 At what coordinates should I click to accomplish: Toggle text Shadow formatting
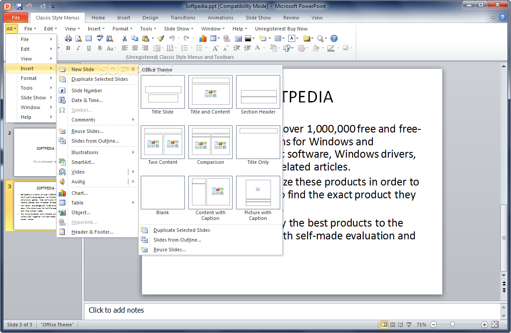pos(99,48)
